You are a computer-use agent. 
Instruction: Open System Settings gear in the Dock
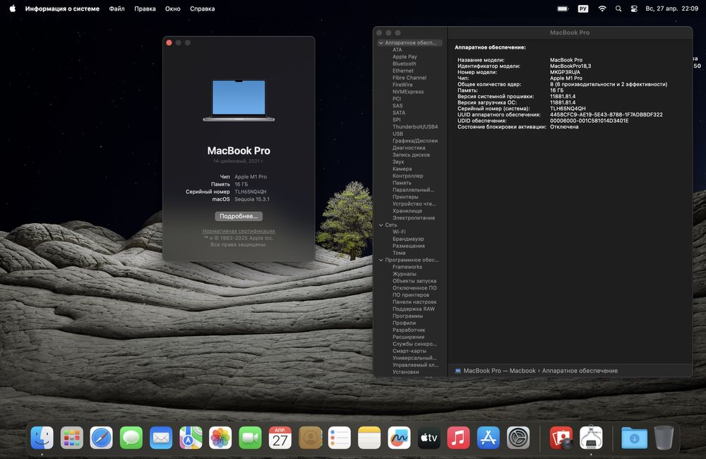click(518, 437)
